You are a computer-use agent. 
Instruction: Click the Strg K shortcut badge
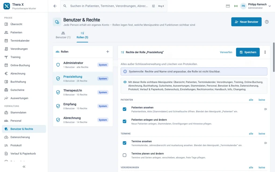(x=161, y=6)
